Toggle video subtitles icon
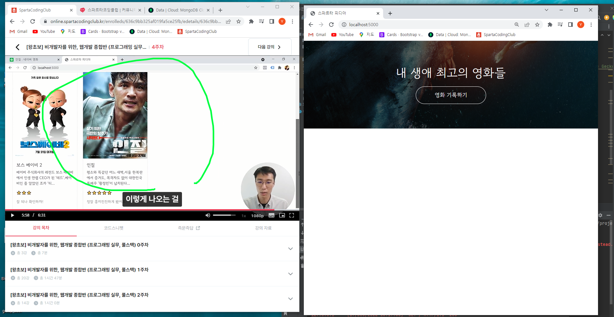This screenshot has width=614, height=317. tap(272, 215)
